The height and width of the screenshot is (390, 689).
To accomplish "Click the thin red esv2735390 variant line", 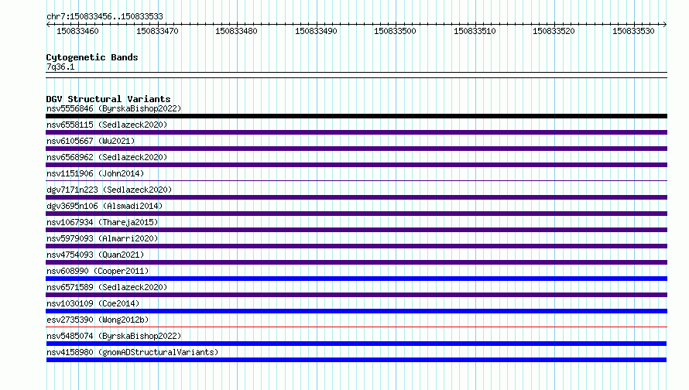I will (356, 327).
